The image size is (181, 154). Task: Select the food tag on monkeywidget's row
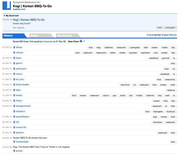173,142
